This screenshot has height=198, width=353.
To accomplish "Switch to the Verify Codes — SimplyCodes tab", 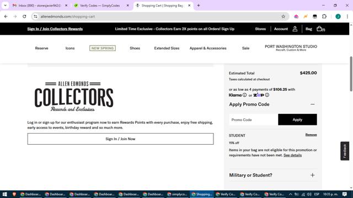I will 100,5.
